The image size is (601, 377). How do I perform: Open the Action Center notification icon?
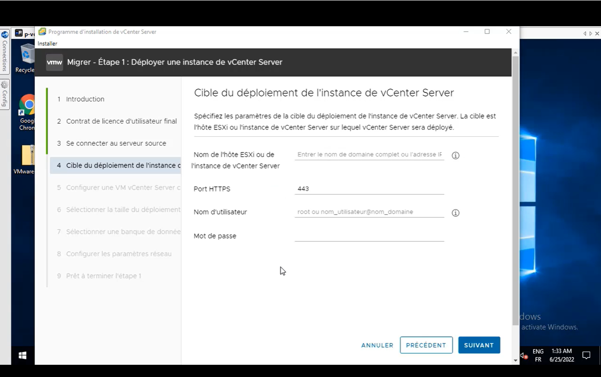pos(587,355)
